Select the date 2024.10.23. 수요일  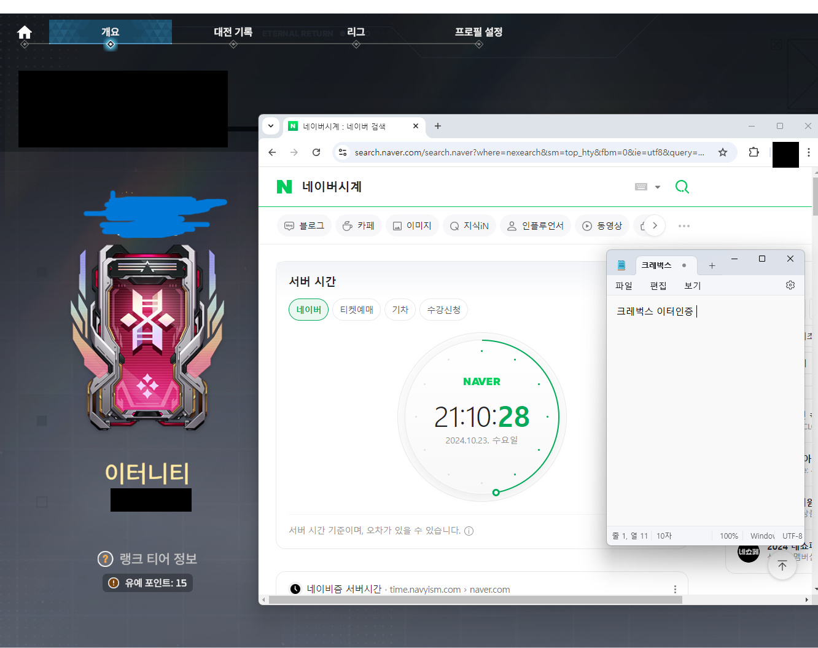coord(482,440)
